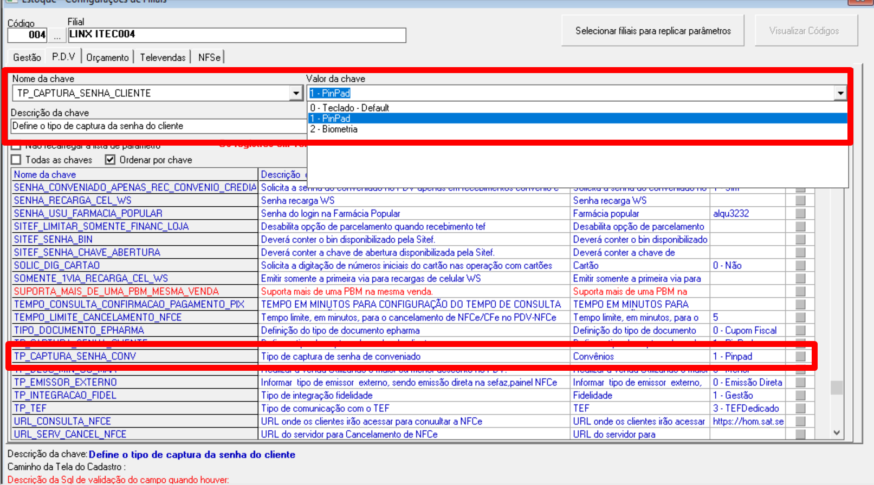
Task: Click Selecionar filiais para replicar parâmetros button
Action: [x=653, y=31]
